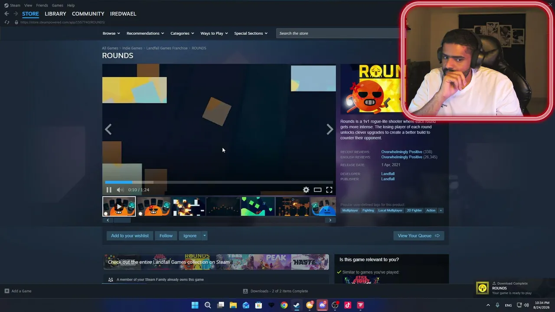Expand the Ways to Play dropdown
This screenshot has width=555, height=312.
[x=214, y=33]
